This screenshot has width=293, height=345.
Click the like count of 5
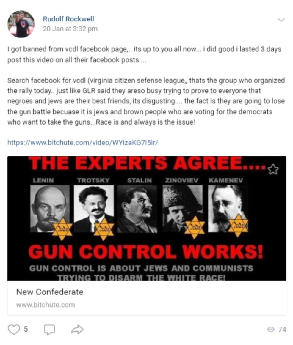click(26, 329)
